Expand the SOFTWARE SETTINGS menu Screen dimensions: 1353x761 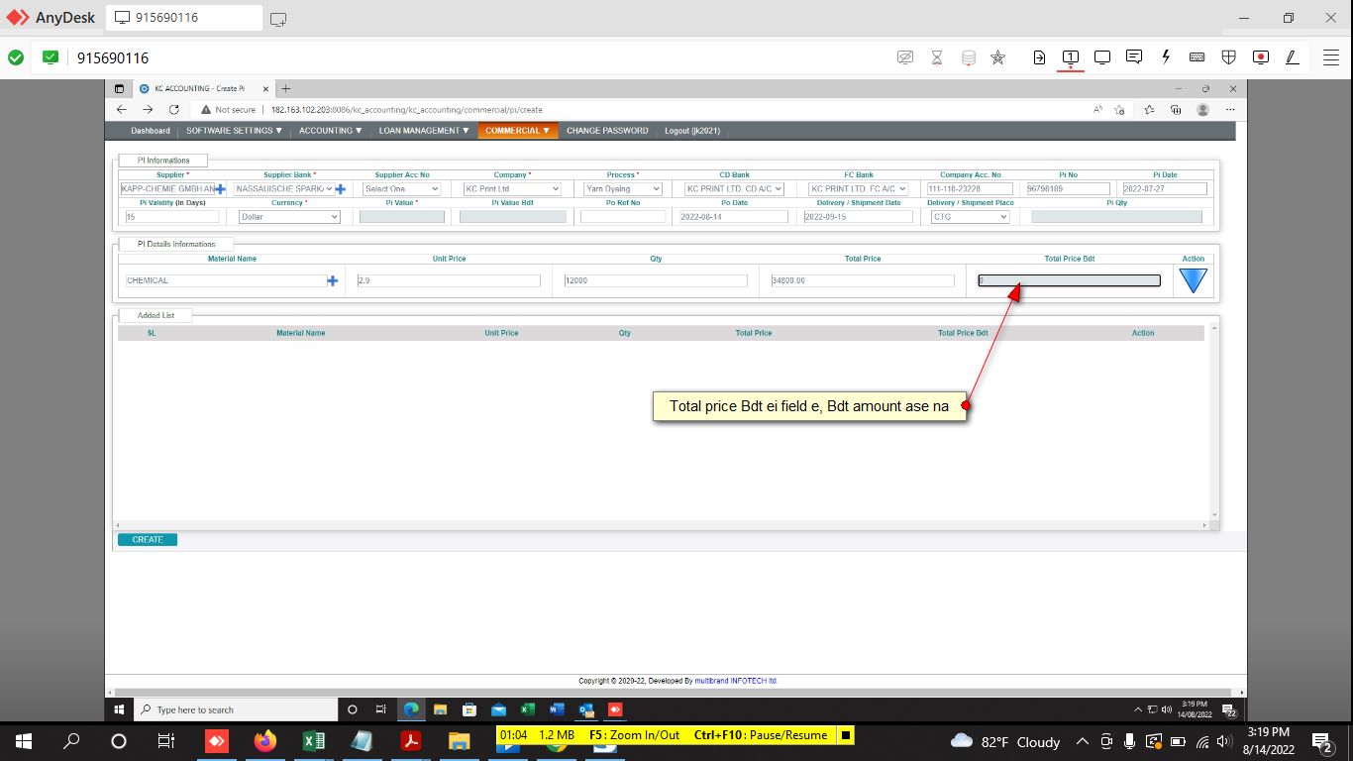235,131
